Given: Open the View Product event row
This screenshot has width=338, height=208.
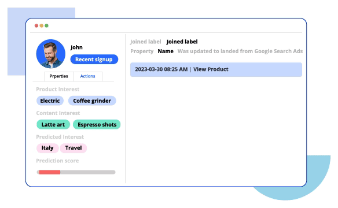Looking at the screenshot, I should click(x=216, y=69).
